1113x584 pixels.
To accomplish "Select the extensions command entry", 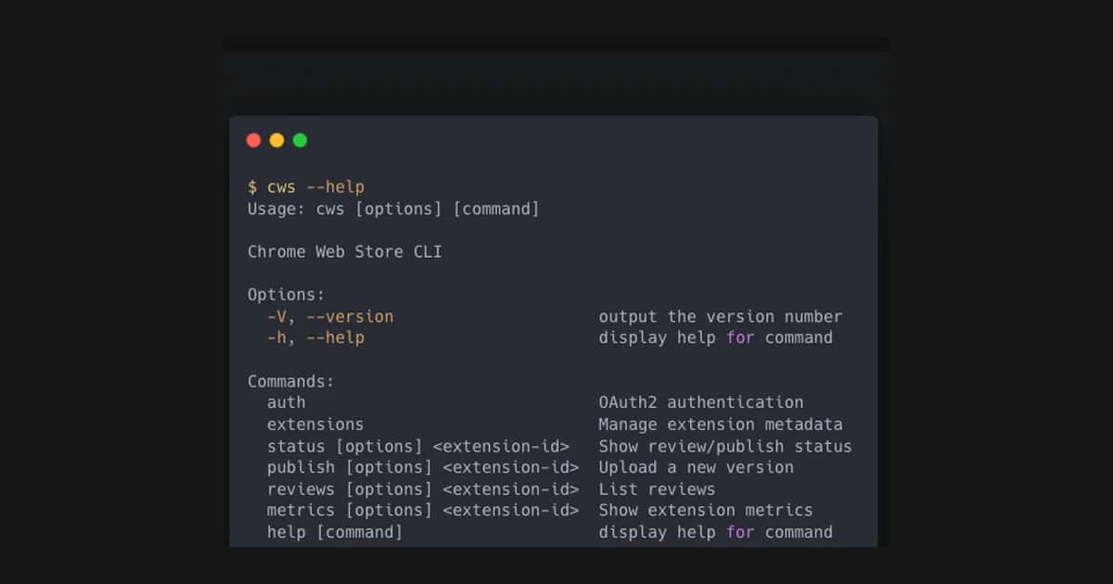I will point(315,424).
